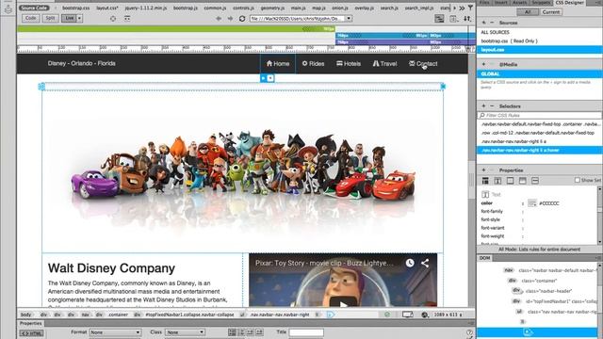Click the file URL address field

pos(298,19)
